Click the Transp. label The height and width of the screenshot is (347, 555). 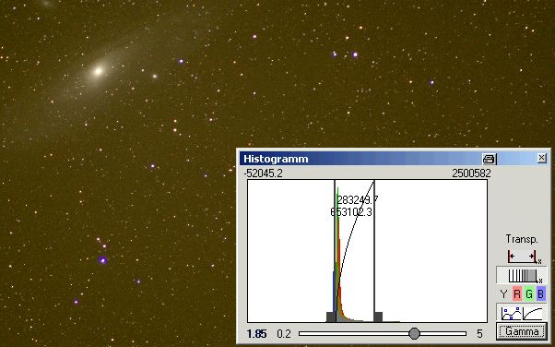click(522, 239)
